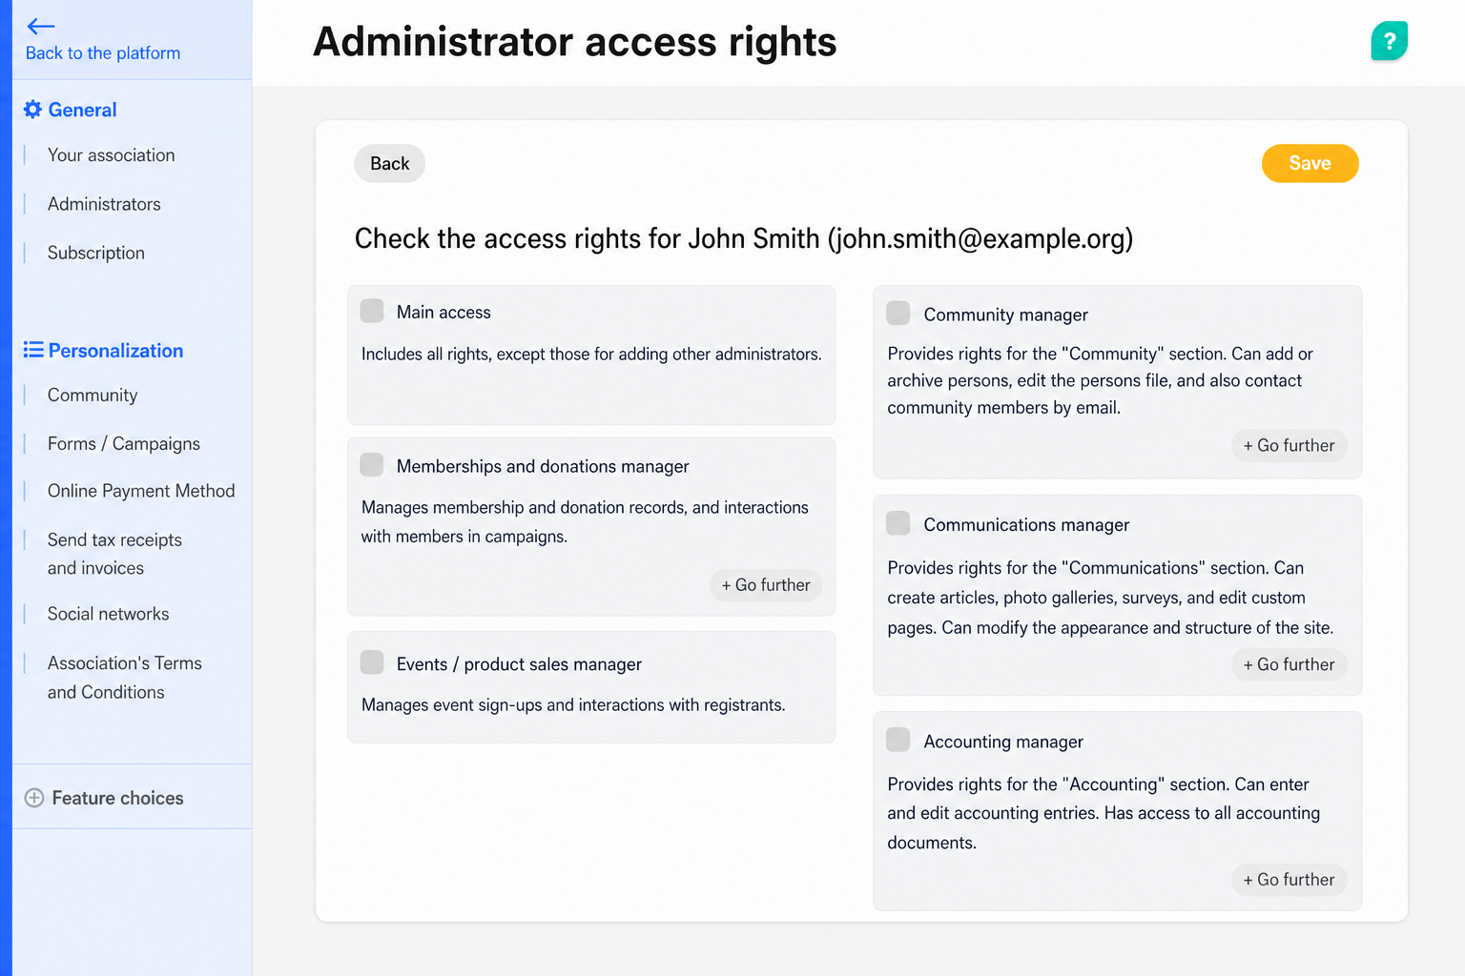Check the Community manager checkbox
This screenshot has width=1465, height=976.
898,313
